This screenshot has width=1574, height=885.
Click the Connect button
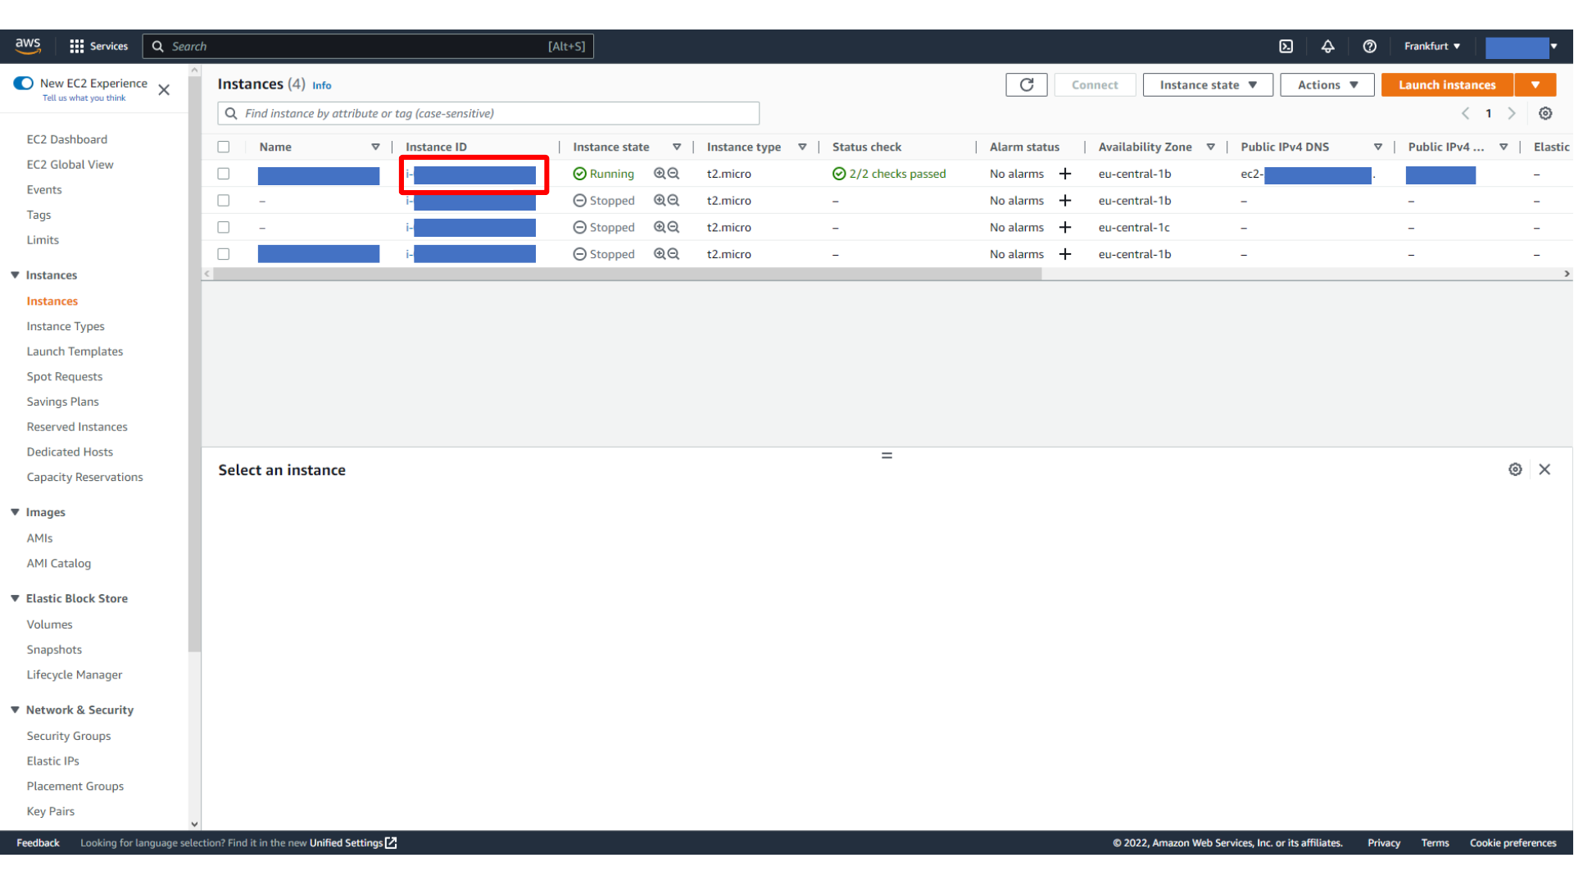coord(1095,84)
